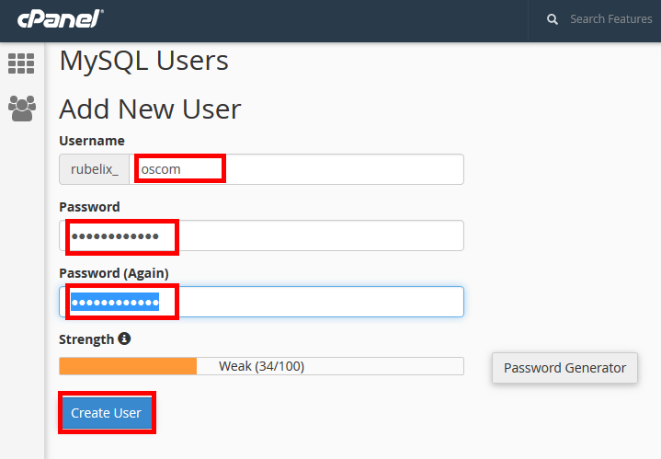Image resolution: width=661 pixels, height=459 pixels.
Task: Open the User Manager people icon
Action: 21,108
